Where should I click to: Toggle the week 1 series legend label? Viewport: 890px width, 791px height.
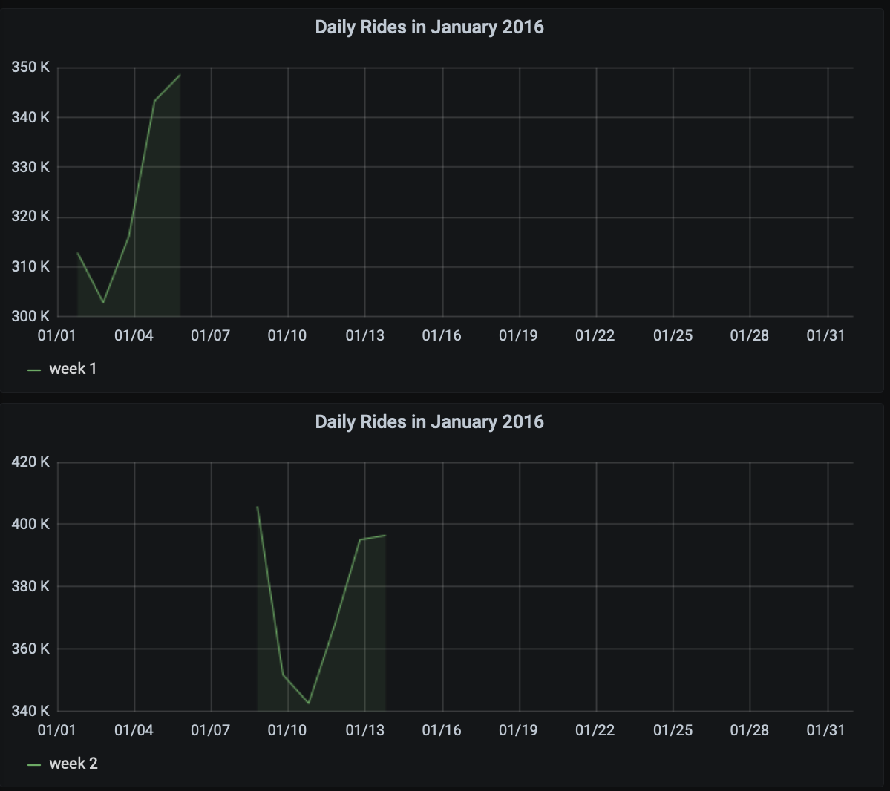click(73, 369)
